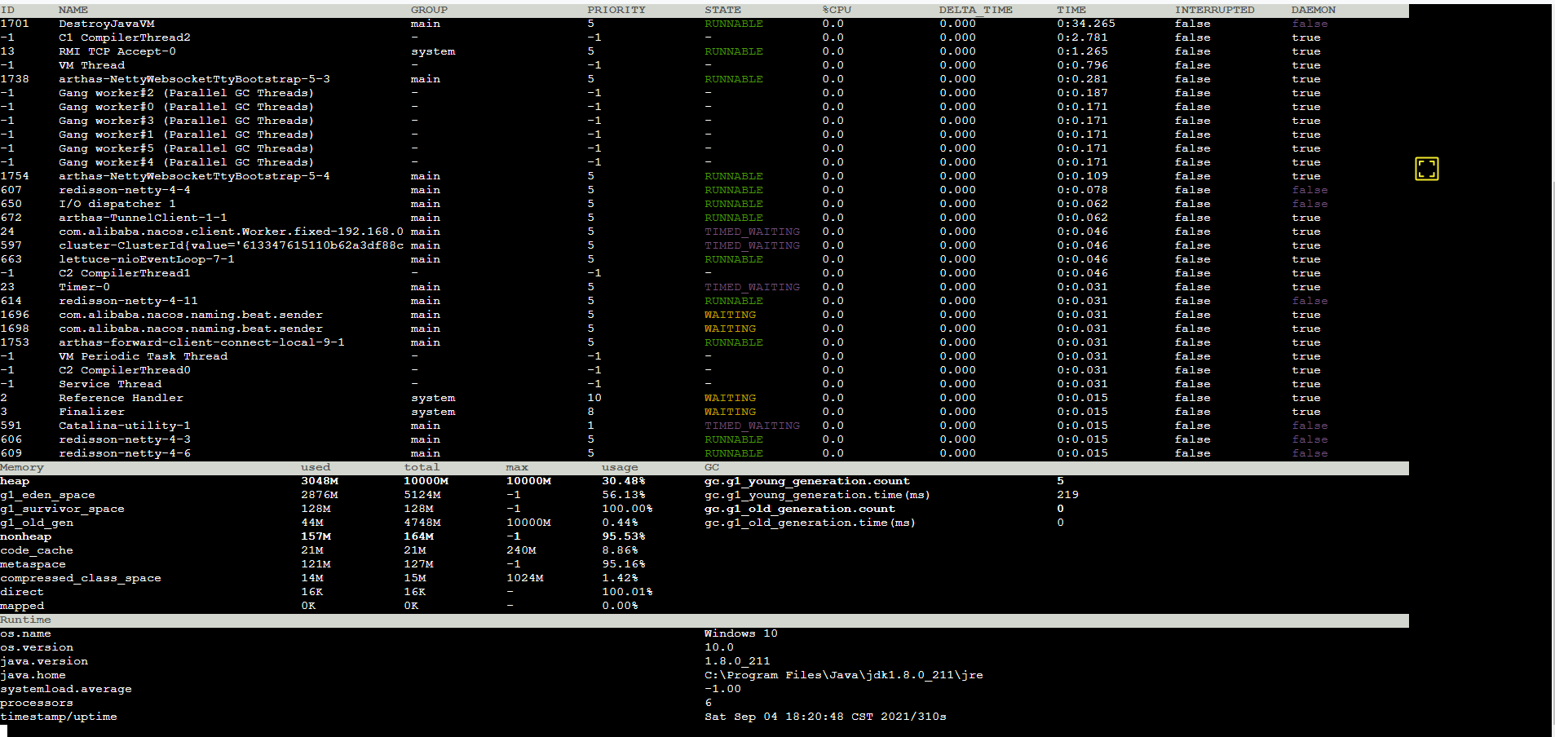Click gc.g1_old_generation.count label

[800, 509]
